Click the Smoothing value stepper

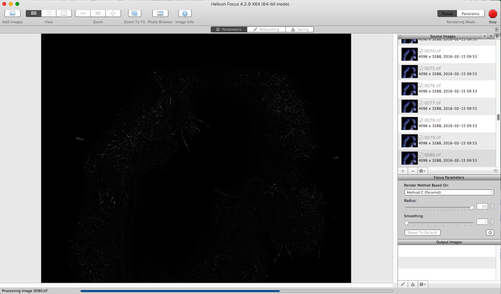point(492,221)
